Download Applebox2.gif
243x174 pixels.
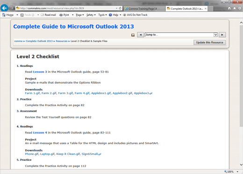pyautogui.click(x=122, y=93)
